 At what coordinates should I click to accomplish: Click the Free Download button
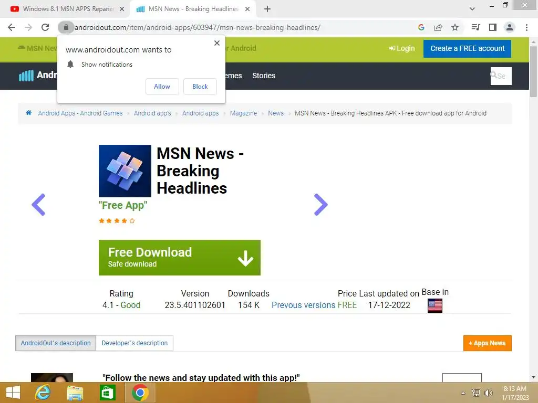click(180, 258)
